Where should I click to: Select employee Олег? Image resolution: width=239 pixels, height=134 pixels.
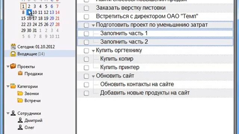click(x=29, y=127)
